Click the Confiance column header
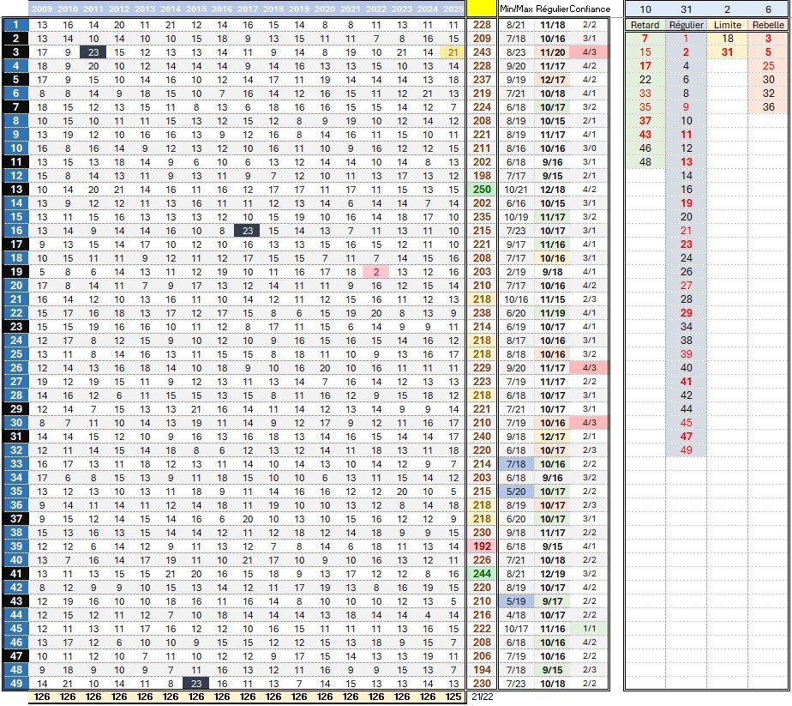 pyautogui.click(x=590, y=9)
